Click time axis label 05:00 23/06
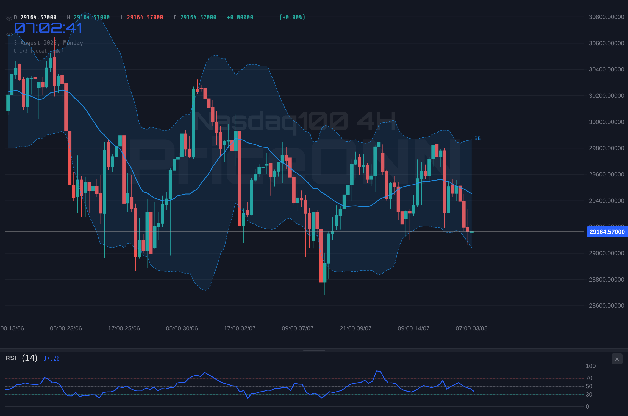 click(66, 328)
